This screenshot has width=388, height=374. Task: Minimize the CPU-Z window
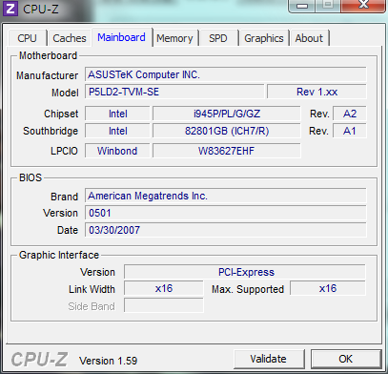pos(302,6)
